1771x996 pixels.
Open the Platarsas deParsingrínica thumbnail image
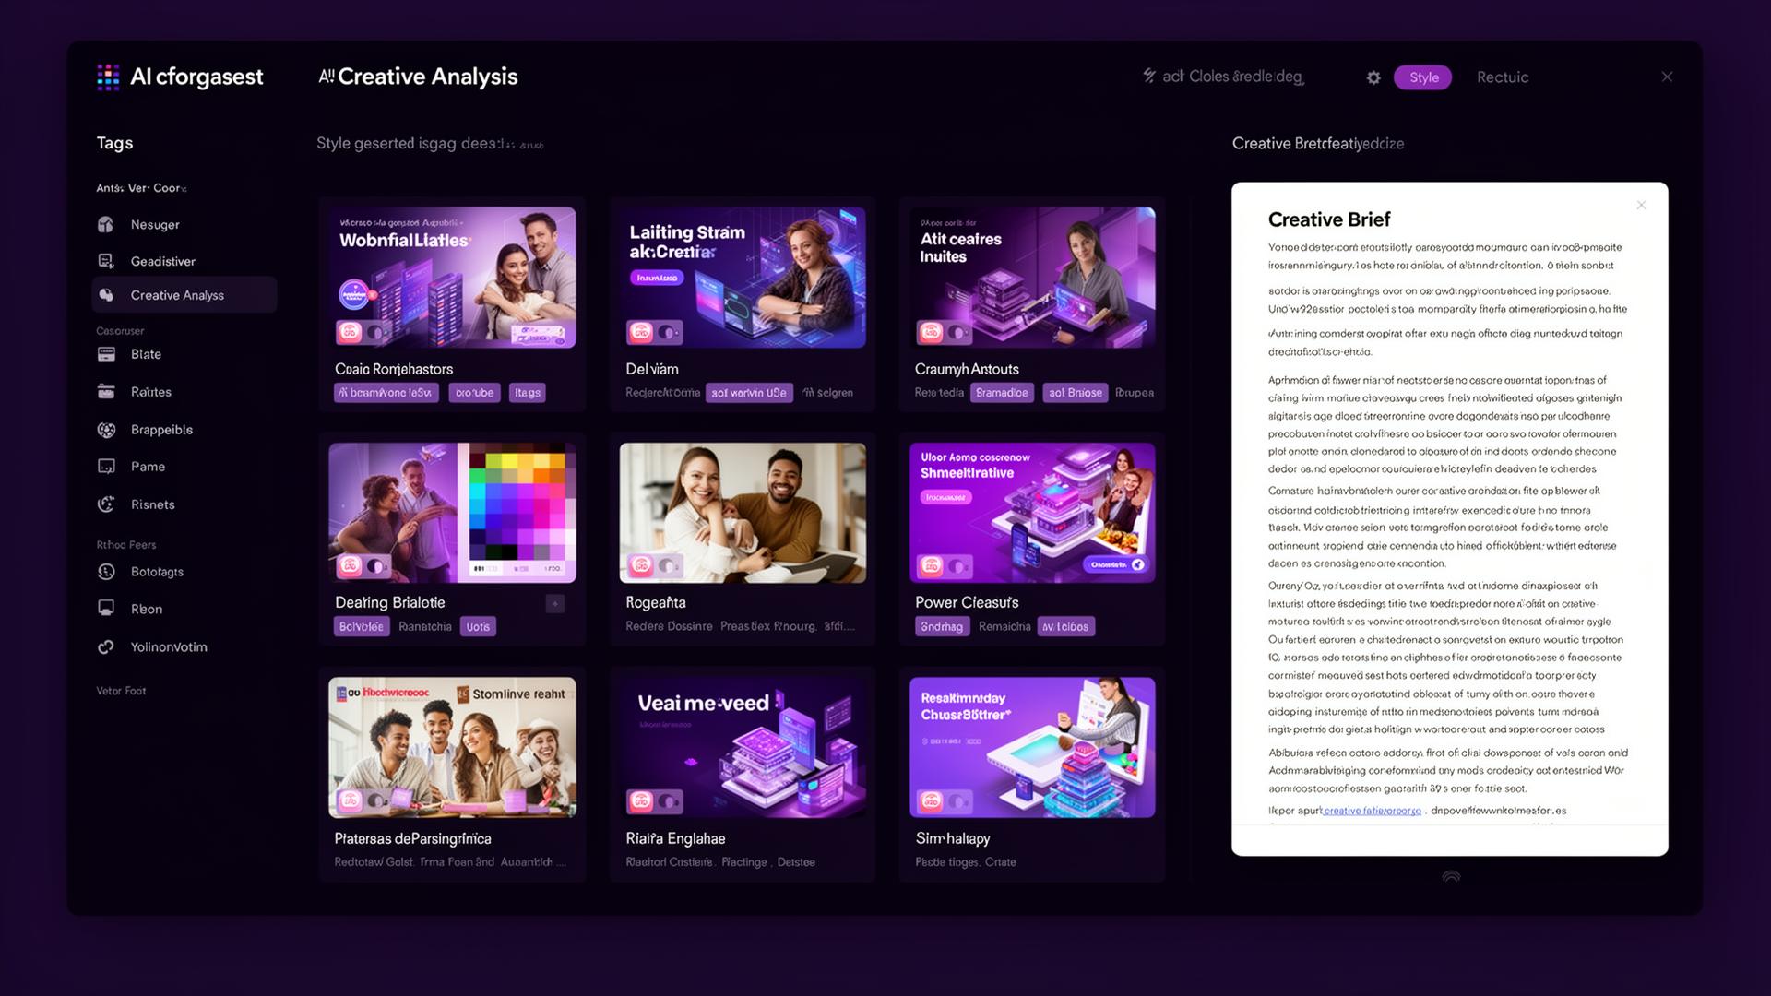pos(452,748)
